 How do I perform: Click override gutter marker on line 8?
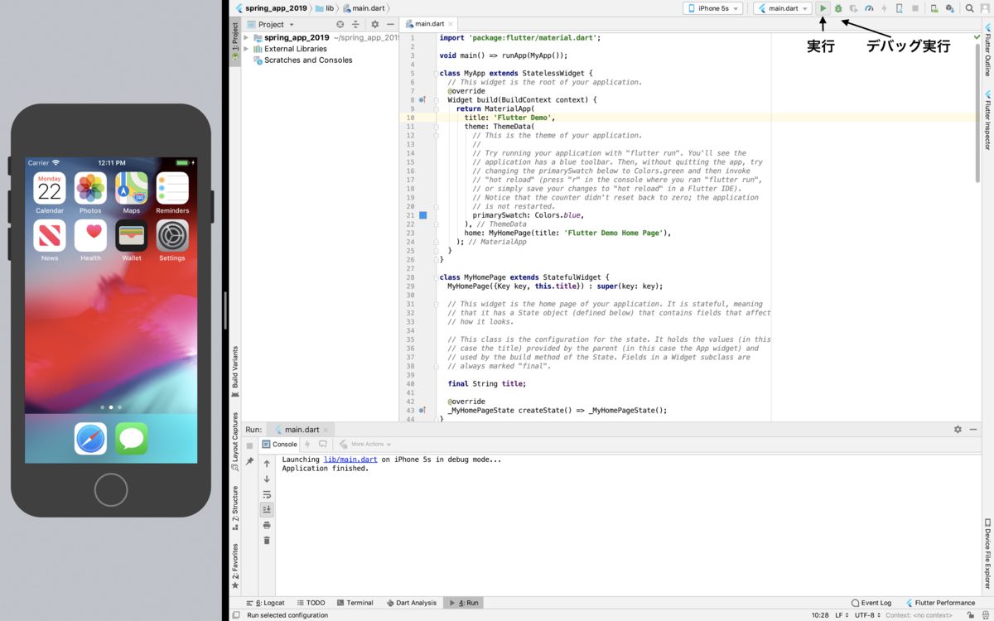[x=422, y=99]
